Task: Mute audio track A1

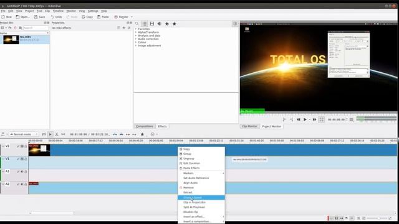Action: click(x=22, y=172)
